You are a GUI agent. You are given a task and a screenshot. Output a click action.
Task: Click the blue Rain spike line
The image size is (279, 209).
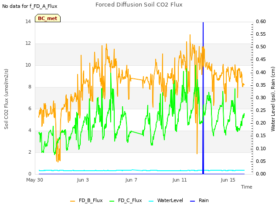(x=203, y=98)
